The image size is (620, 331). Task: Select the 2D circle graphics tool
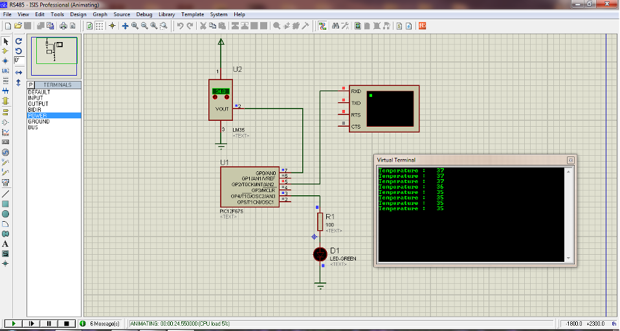click(x=6, y=214)
